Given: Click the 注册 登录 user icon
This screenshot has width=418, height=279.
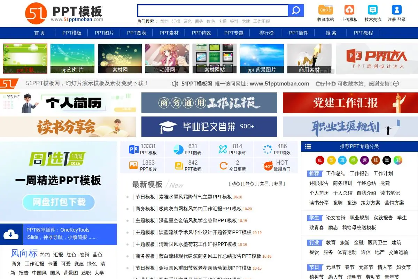Looking at the screenshot, I should click(x=396, y=10).
